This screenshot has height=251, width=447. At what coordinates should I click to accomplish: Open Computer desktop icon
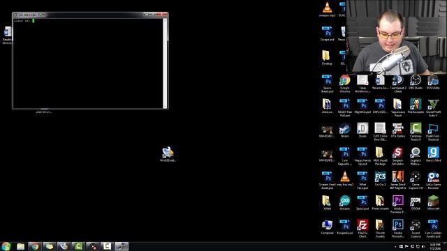point(327,227)
